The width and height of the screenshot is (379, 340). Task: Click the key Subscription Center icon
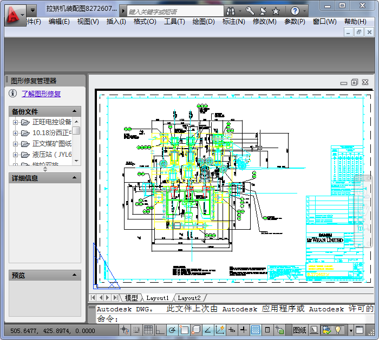(250, 11)
